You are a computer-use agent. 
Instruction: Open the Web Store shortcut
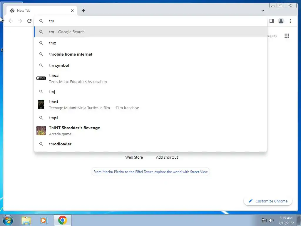pos(134,157)
